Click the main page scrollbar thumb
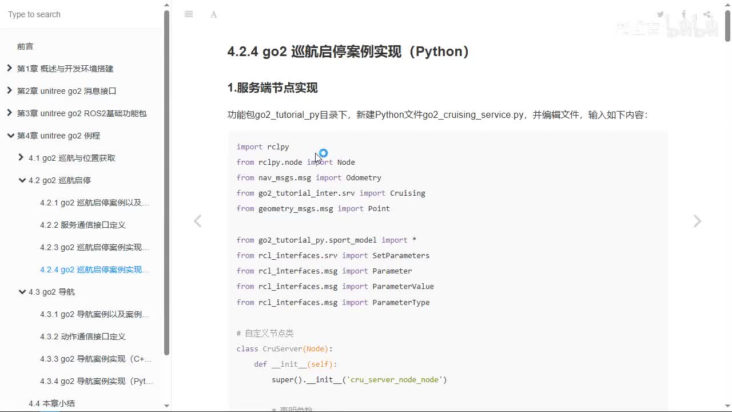 (727, 26)
